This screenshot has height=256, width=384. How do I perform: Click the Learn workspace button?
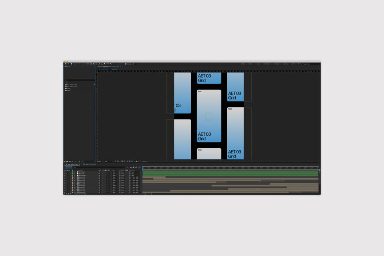tap(258, 64)
